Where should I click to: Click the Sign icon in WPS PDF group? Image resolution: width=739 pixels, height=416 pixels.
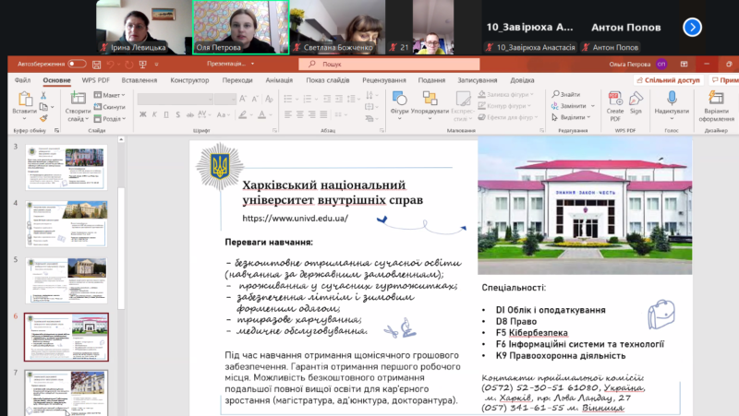(x=636, y=100)
